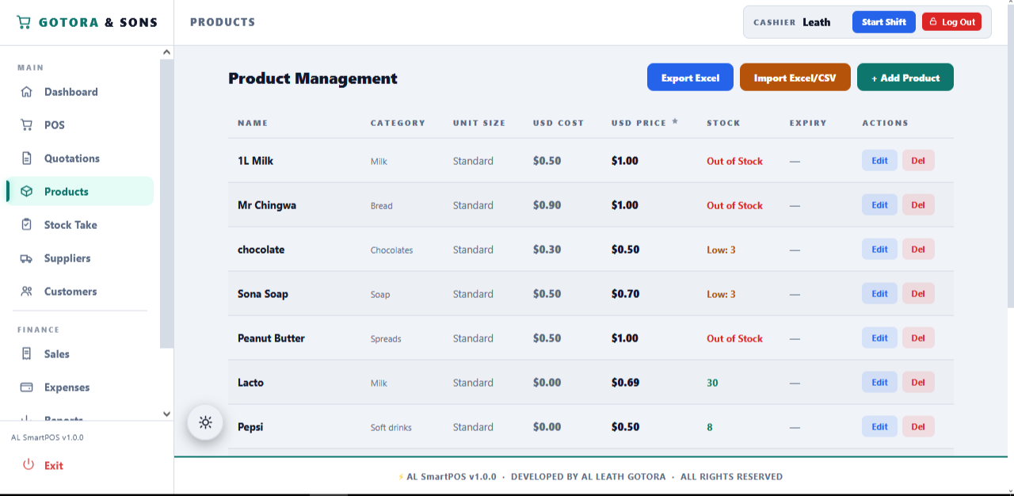The image size is (1014, 496).
Task: Click the Dashboard home icon
Action: 27,92
